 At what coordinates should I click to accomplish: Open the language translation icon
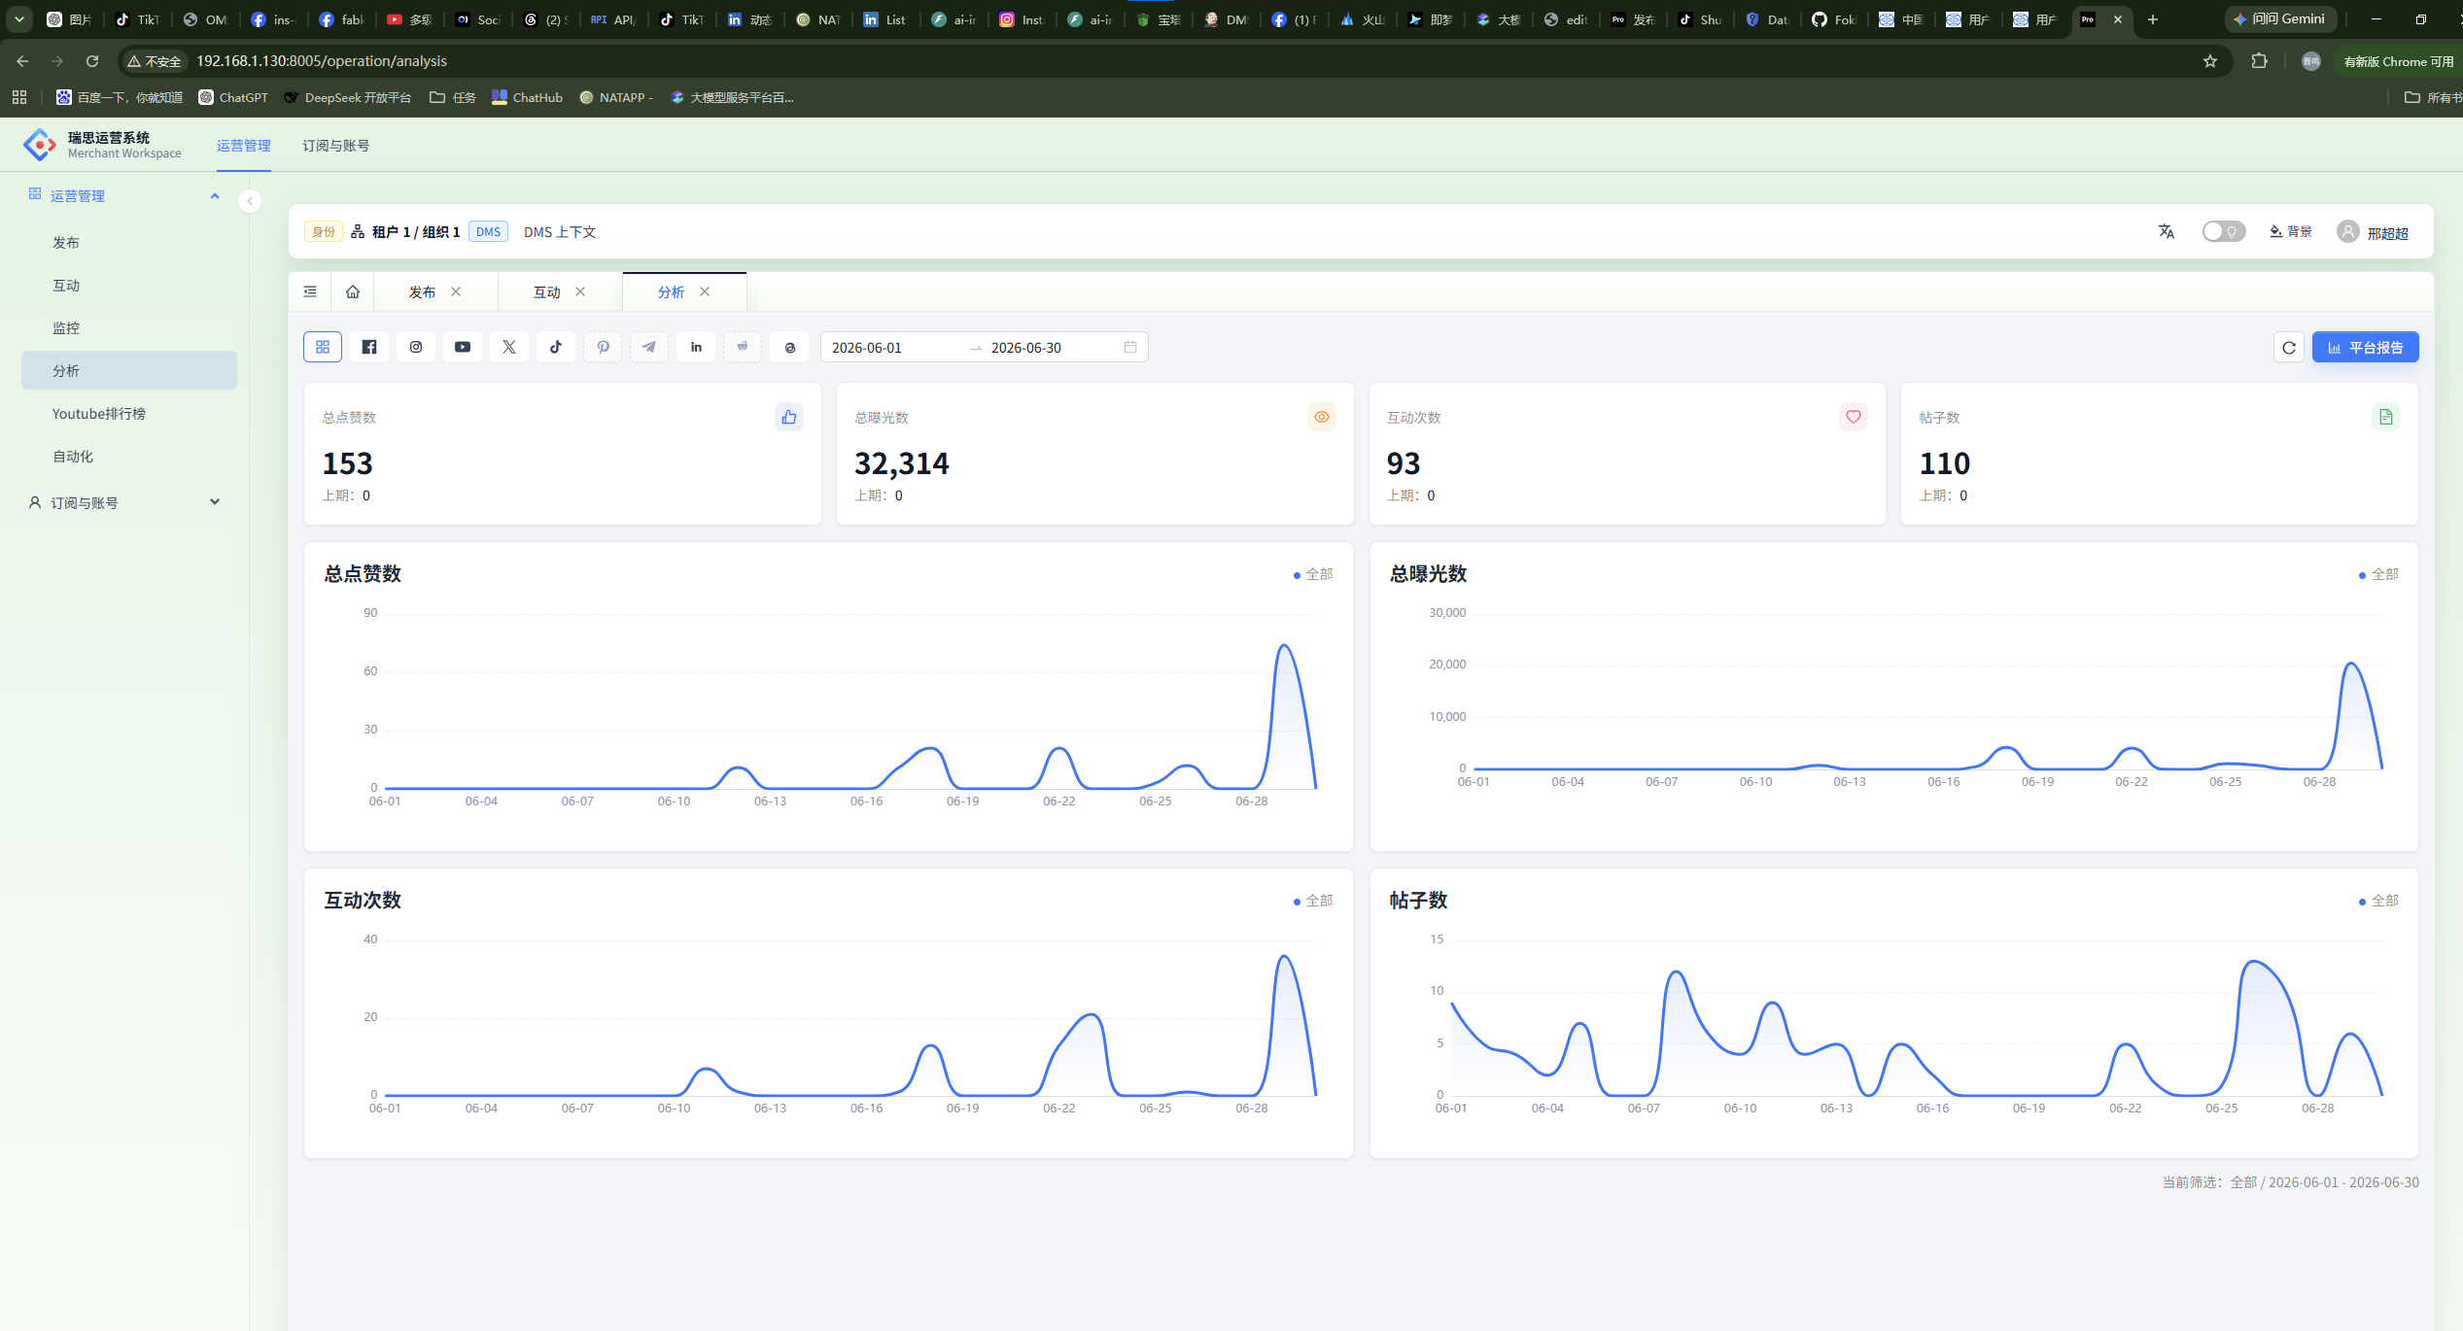click(2167, 231)
